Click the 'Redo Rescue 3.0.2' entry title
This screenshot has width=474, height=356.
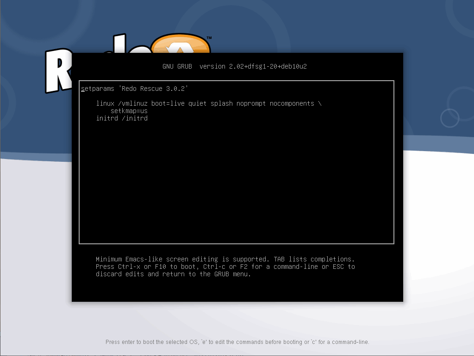(153, 89)
